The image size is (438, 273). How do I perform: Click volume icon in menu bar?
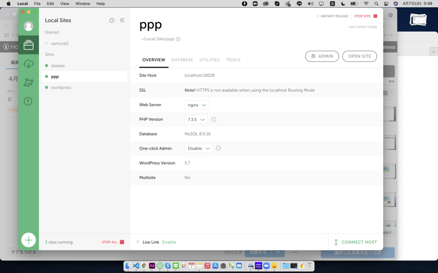[x=311, y=4]
